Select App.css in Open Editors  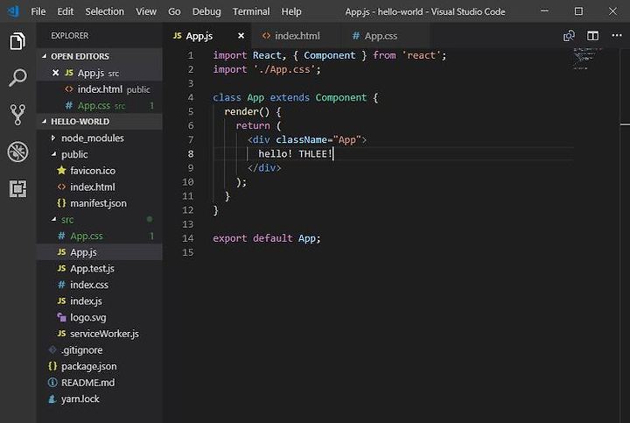100,105
